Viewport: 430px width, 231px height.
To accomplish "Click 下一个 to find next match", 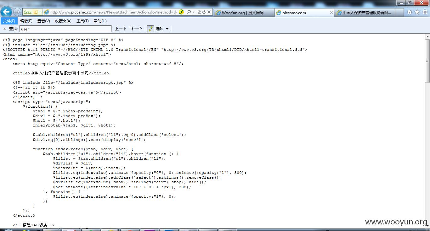I will pyautogui.click(x=136, y=29).
